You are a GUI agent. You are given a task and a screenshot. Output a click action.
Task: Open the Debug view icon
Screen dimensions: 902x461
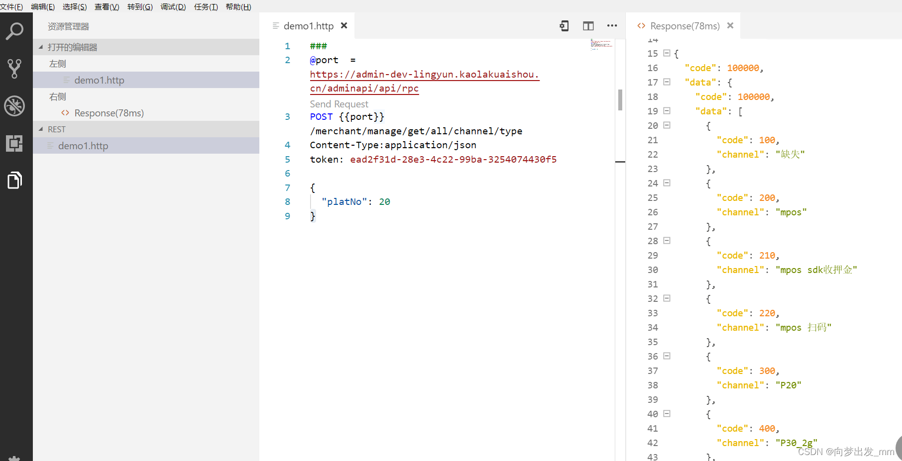tap(14, 106)
